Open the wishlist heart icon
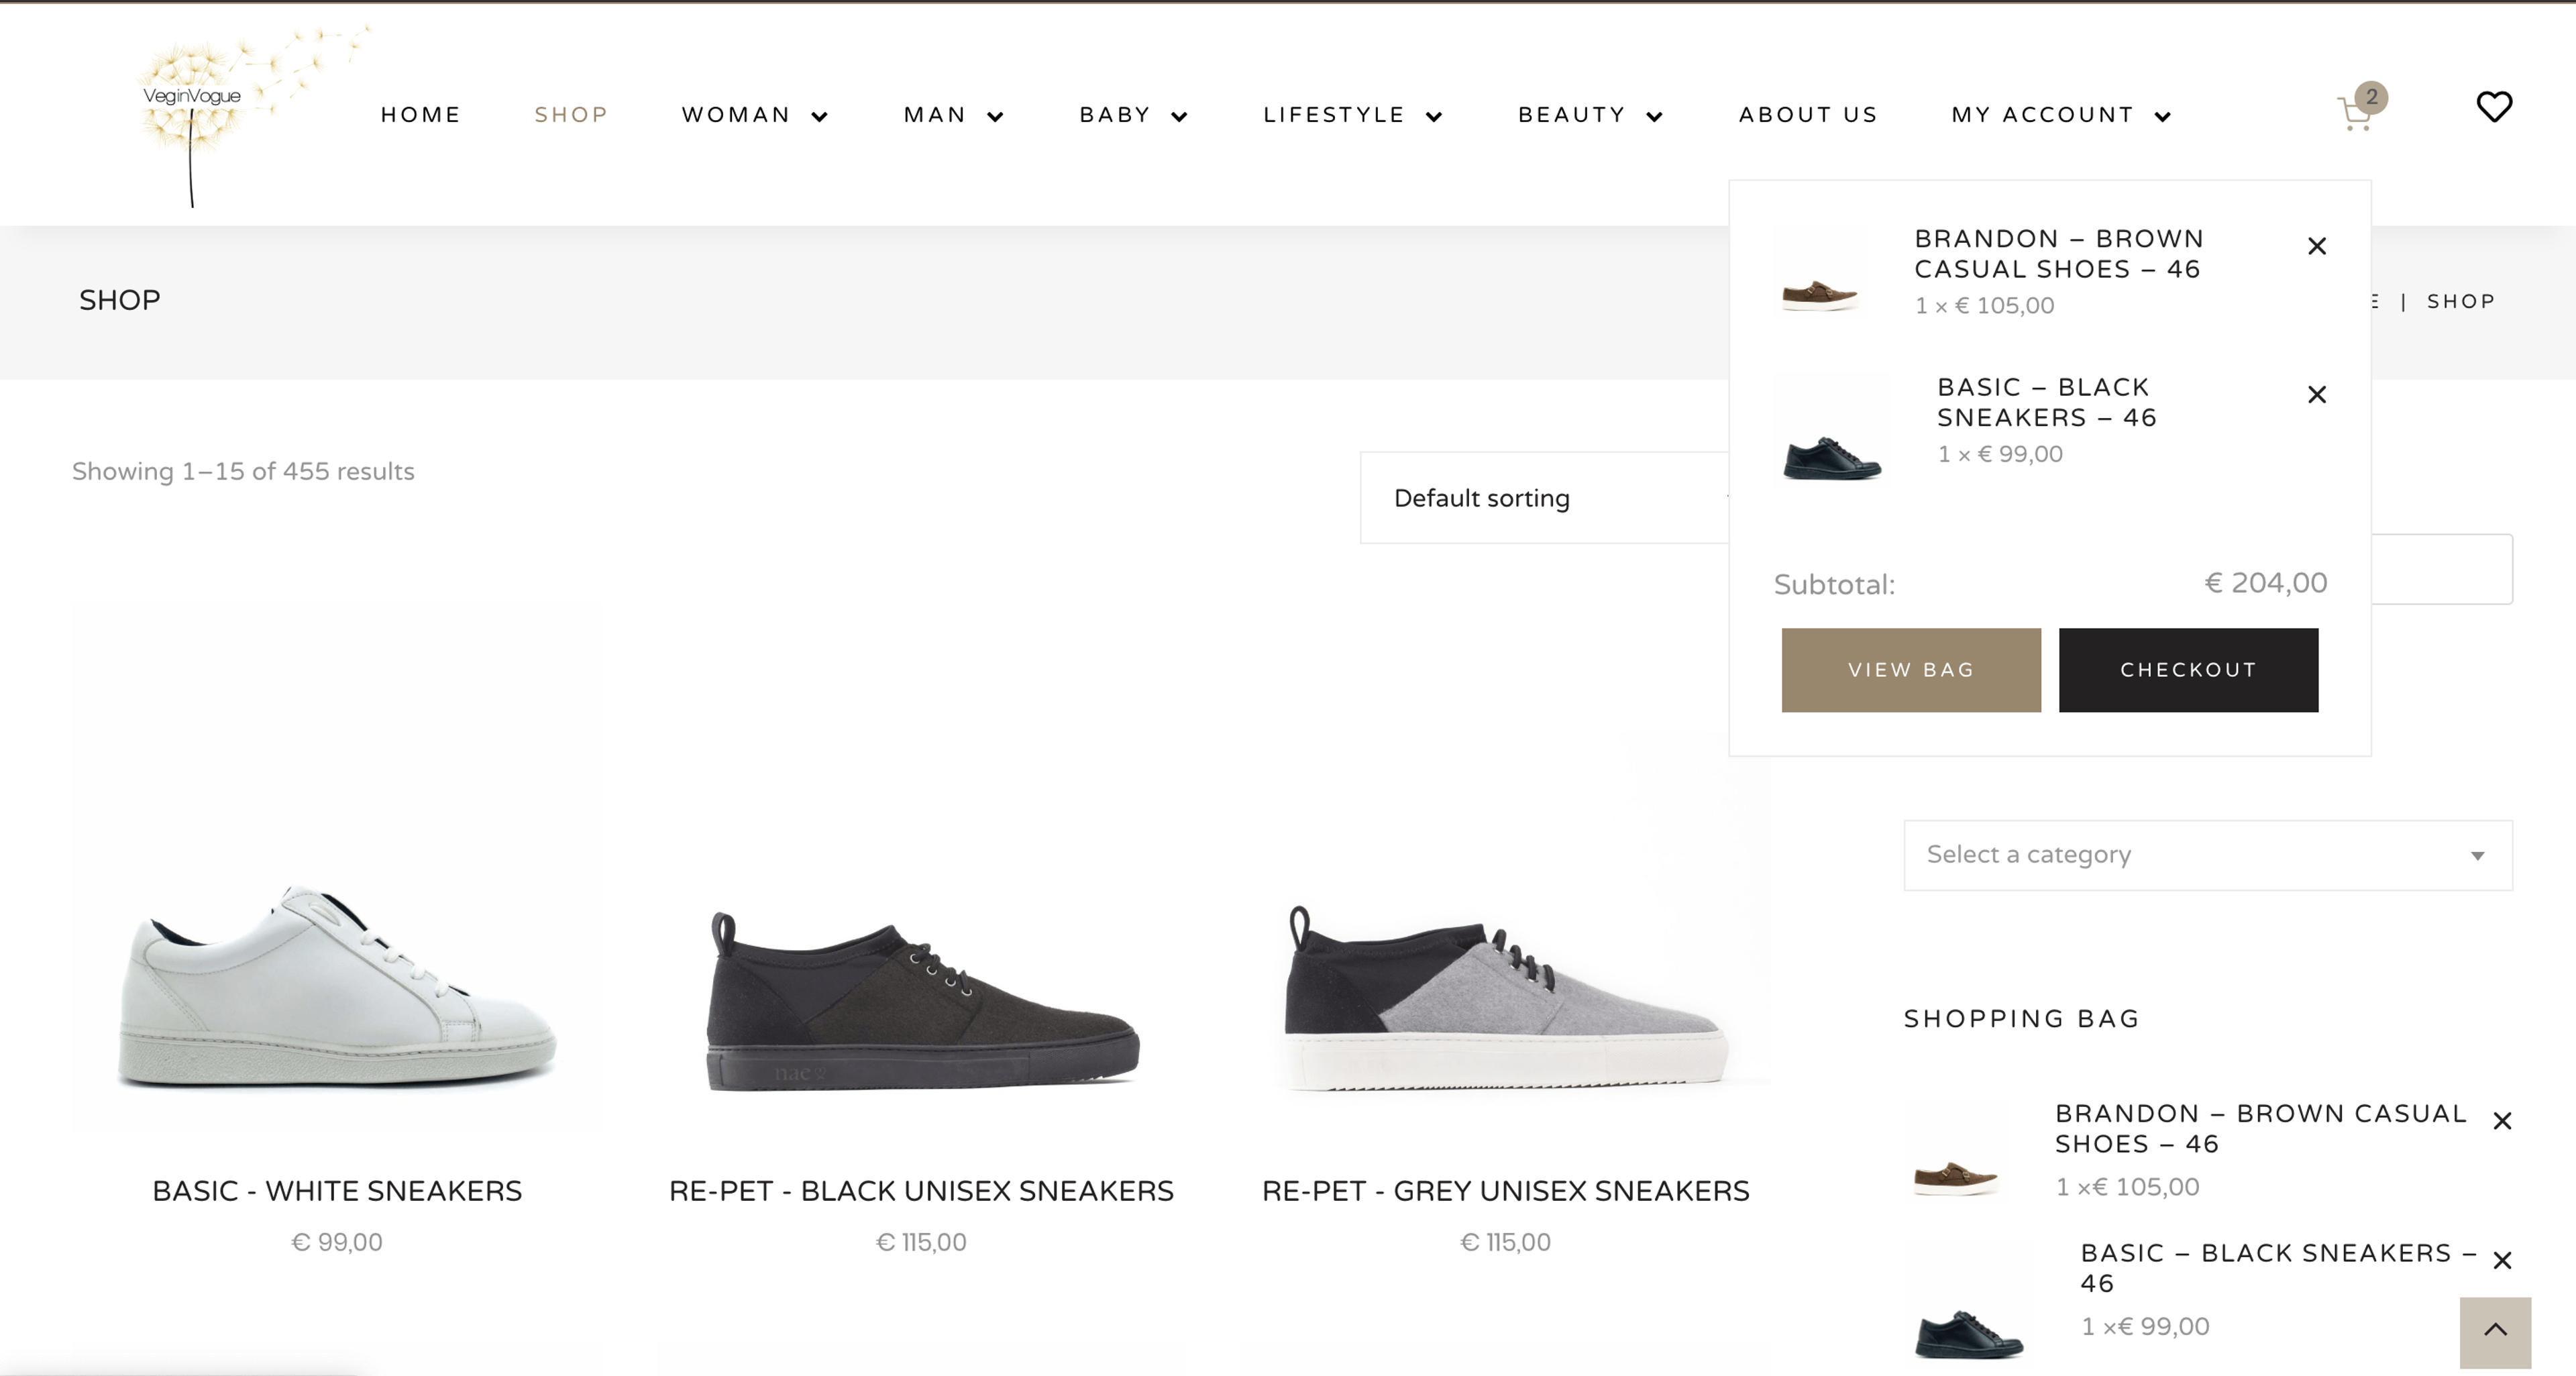This screenshot has height=1376, width=2576. 2494,106
